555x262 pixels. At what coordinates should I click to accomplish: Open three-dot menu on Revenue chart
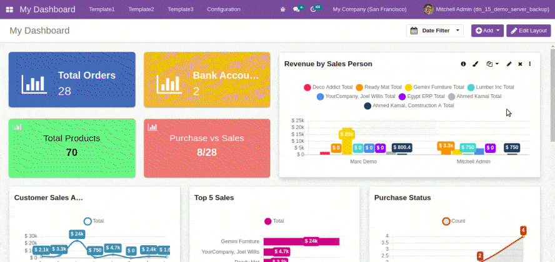[530, 64]
